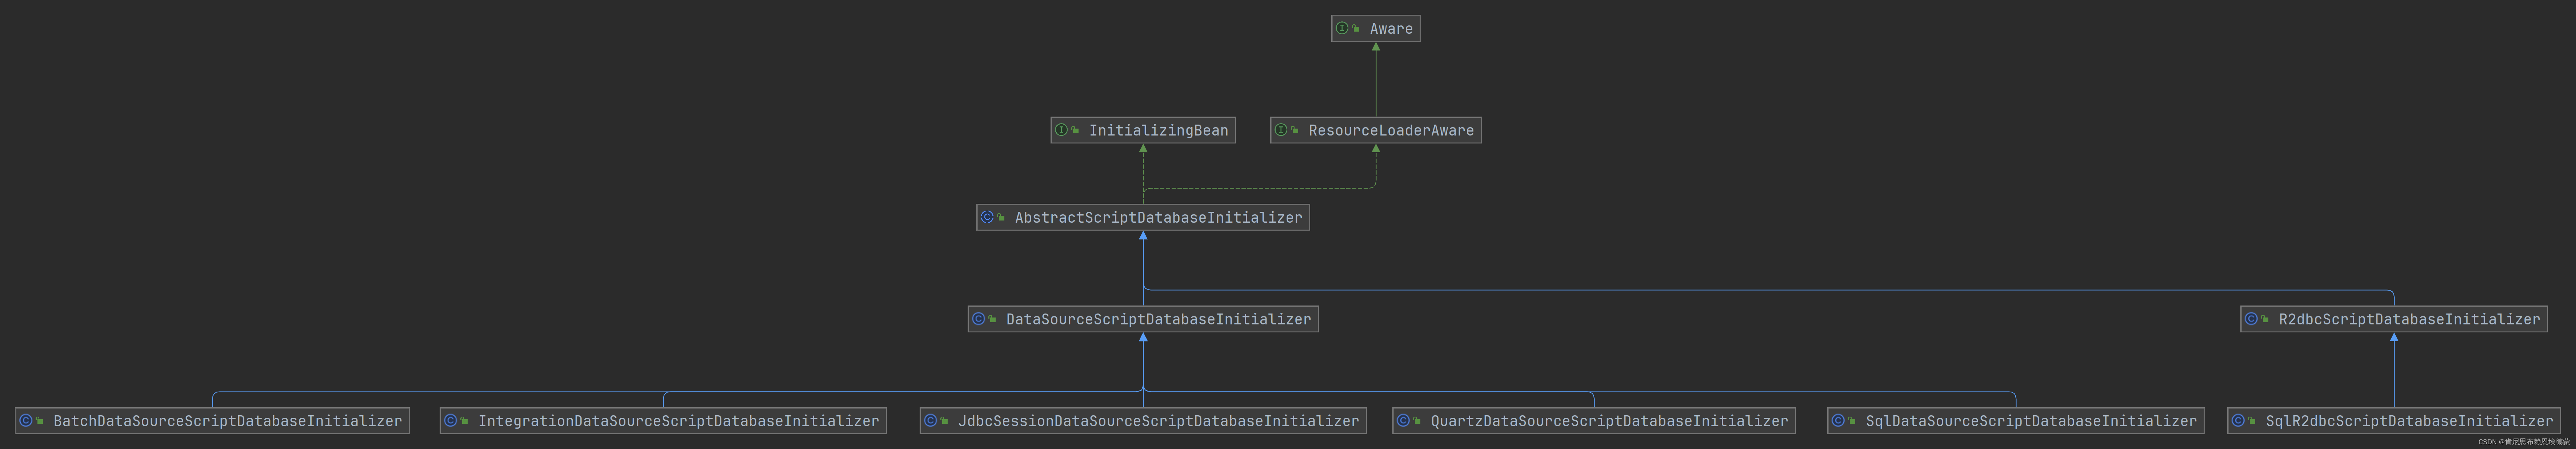Click the interface icon beside InitializingBean
This screenshot has width=2576, height=449.
1061,130
